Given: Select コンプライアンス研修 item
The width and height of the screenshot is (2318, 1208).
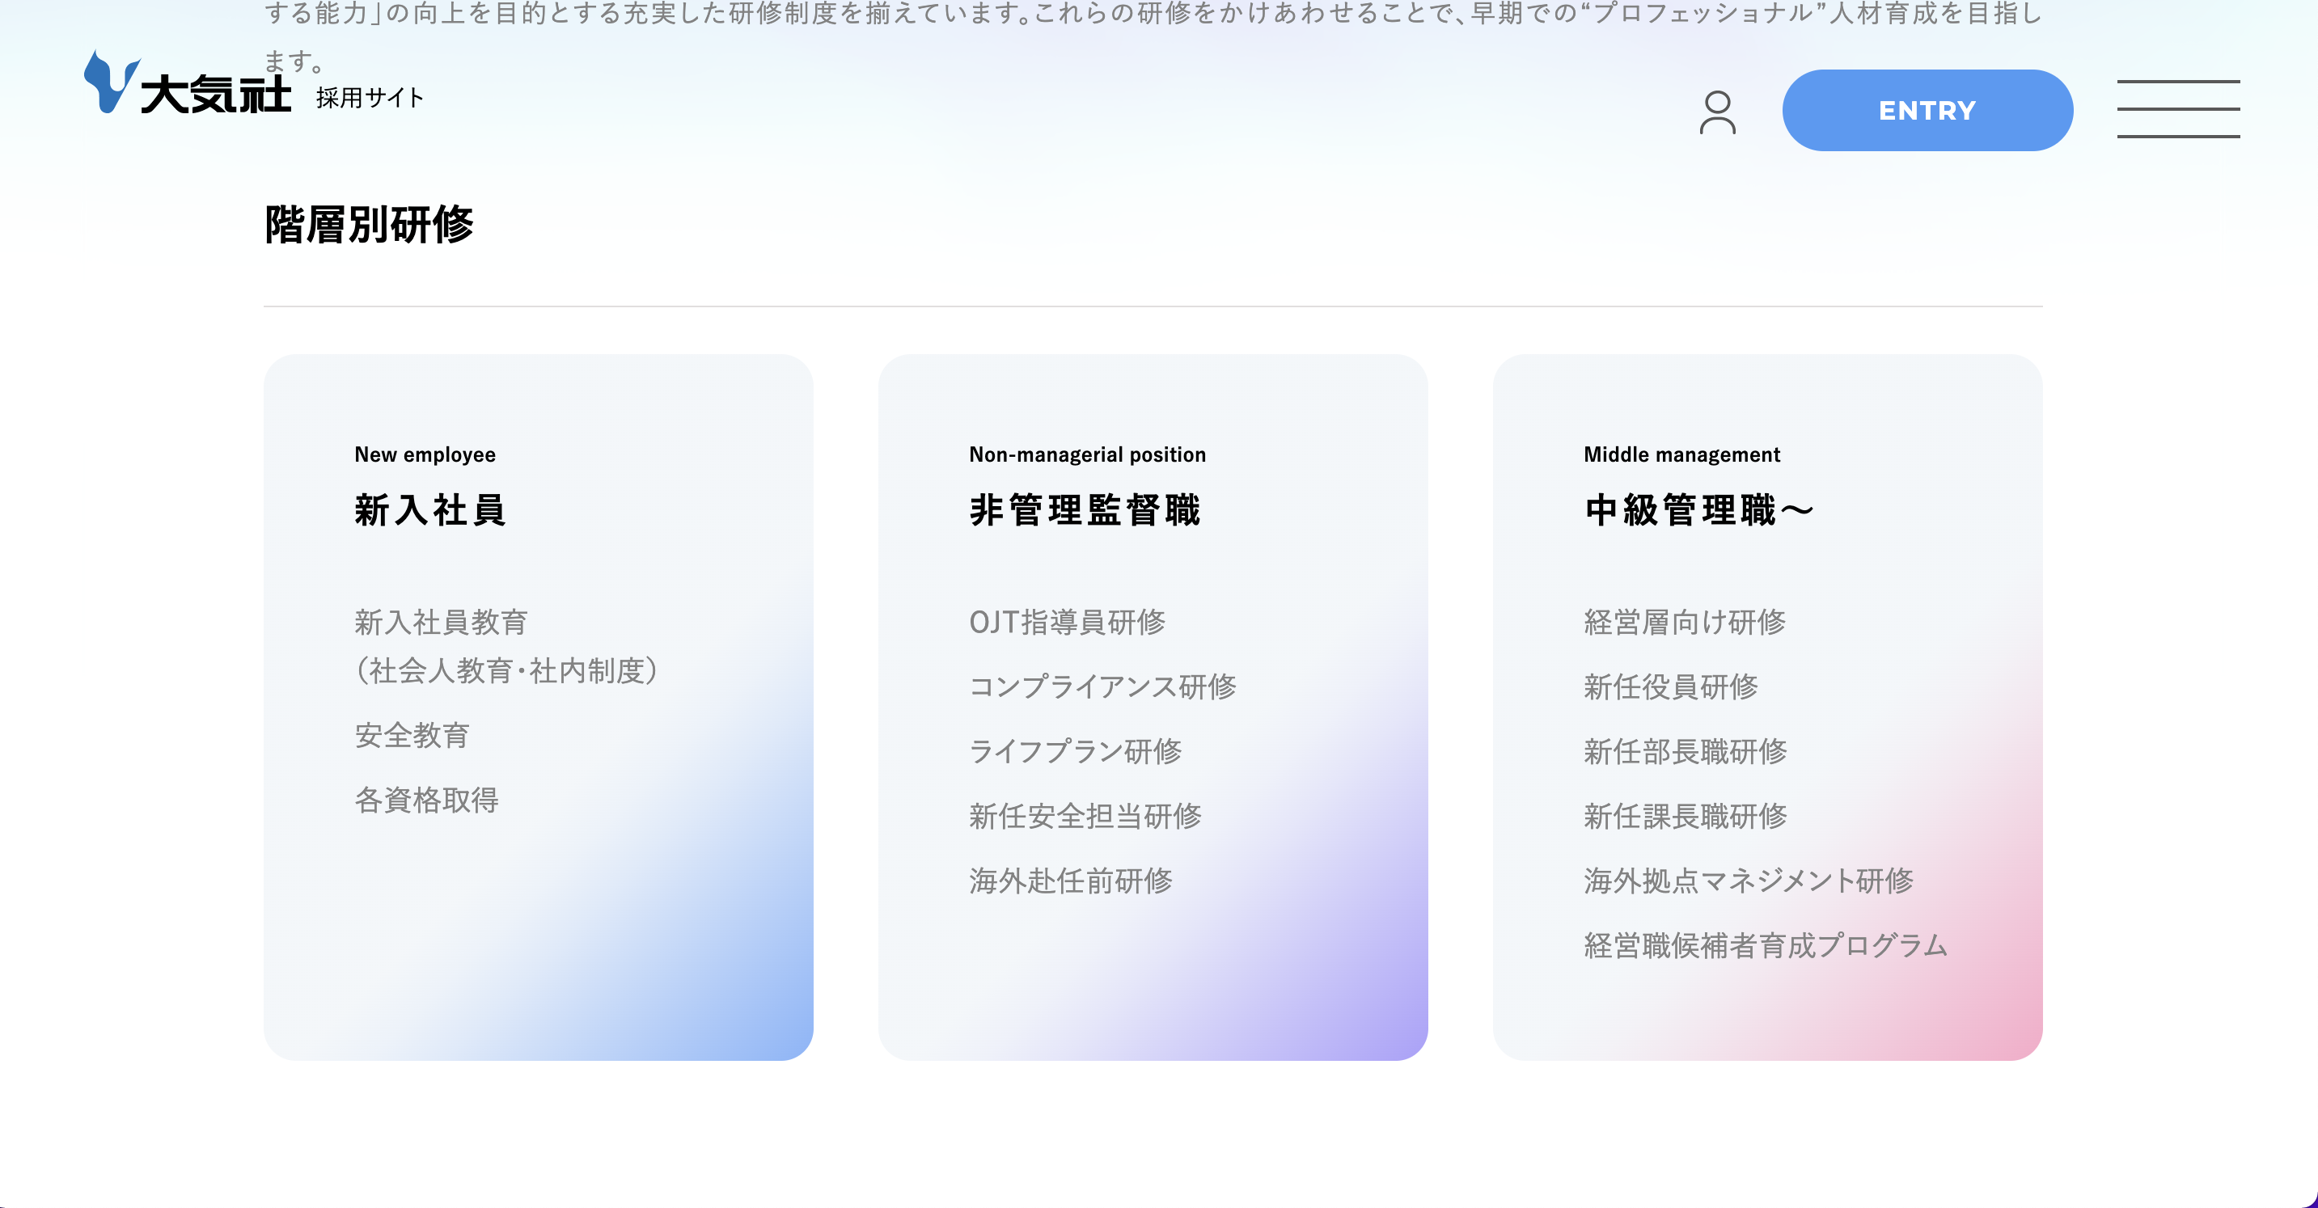Looking at the screenshot, I should (x=1102, y=686).
